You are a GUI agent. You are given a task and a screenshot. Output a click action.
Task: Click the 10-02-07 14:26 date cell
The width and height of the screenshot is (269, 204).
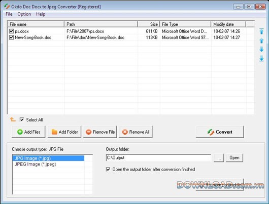pos(227,31)
